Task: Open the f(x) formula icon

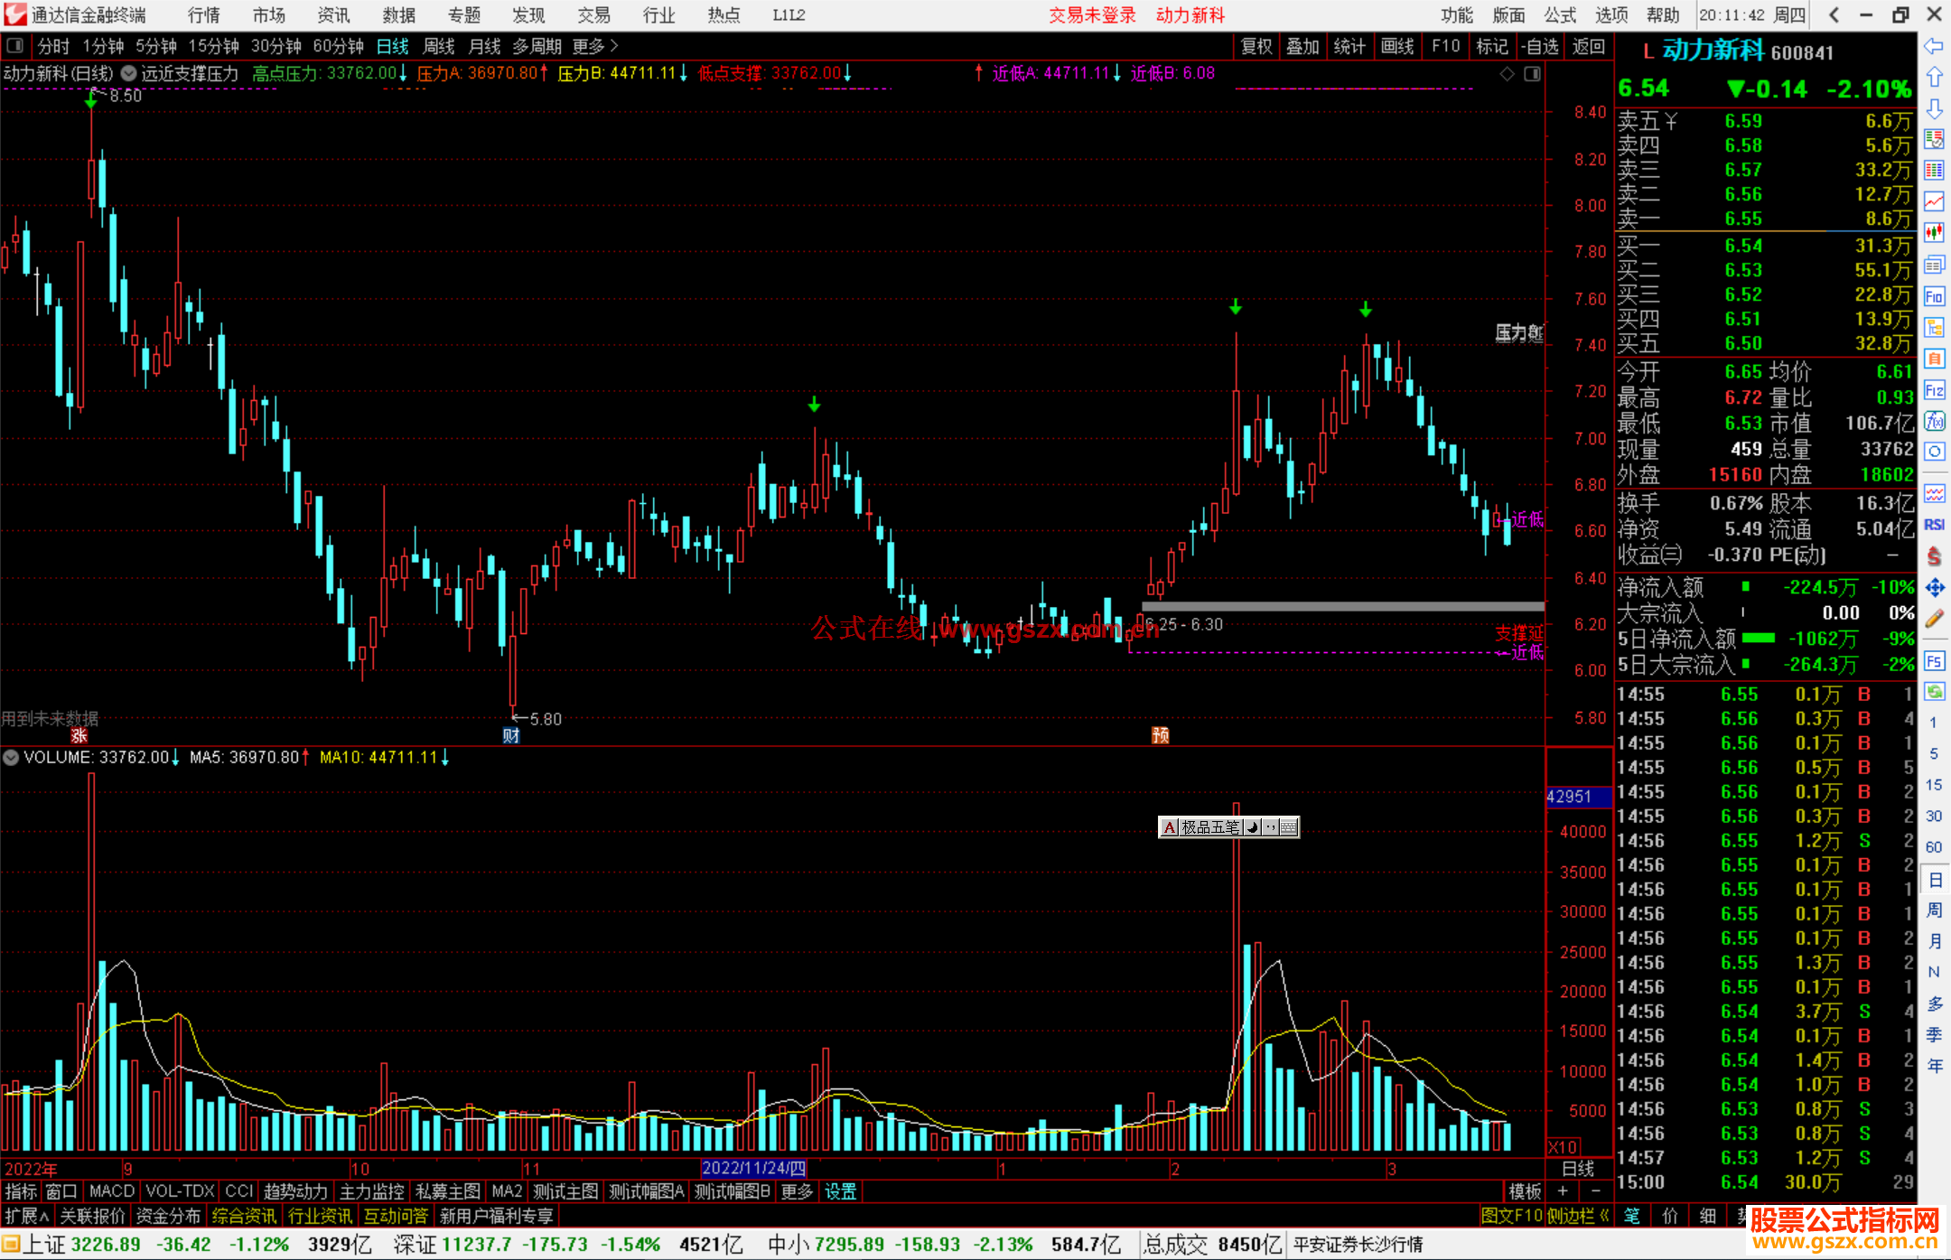Action: 1934,421
